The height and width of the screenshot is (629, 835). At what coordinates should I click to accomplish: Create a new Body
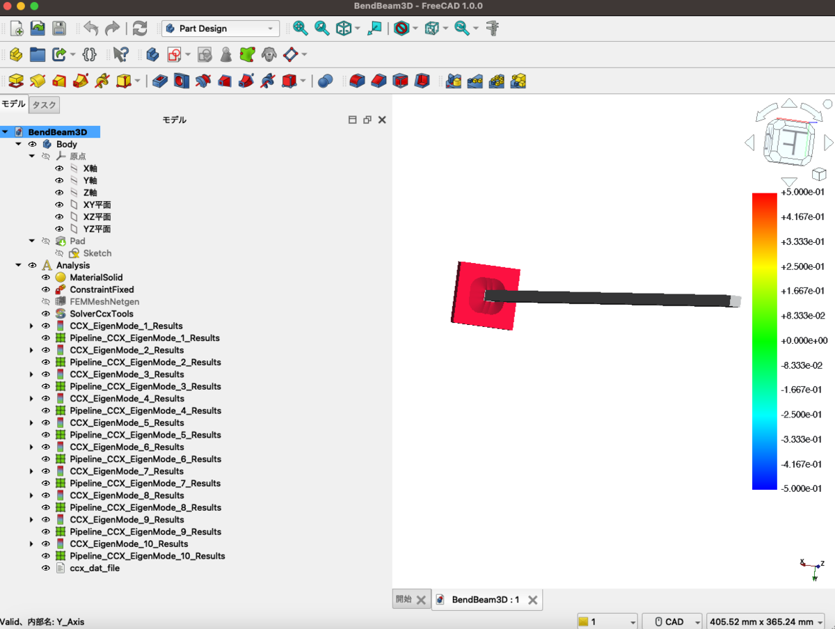[152, 54]
